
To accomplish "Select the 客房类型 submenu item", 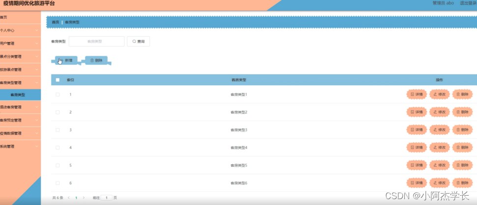I will click(x=20, y=95).
